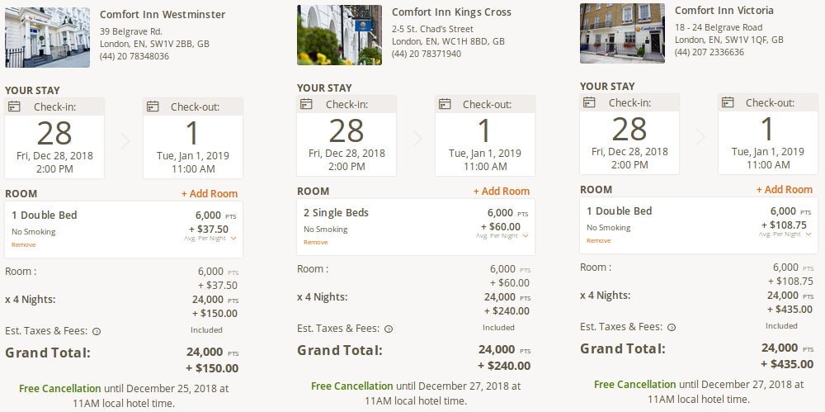The height and width of the screenshot is (412, 825).
Task: Click check-out calendar icon for Comfort Inn Victoria
Action: click(x=727, y=102)
